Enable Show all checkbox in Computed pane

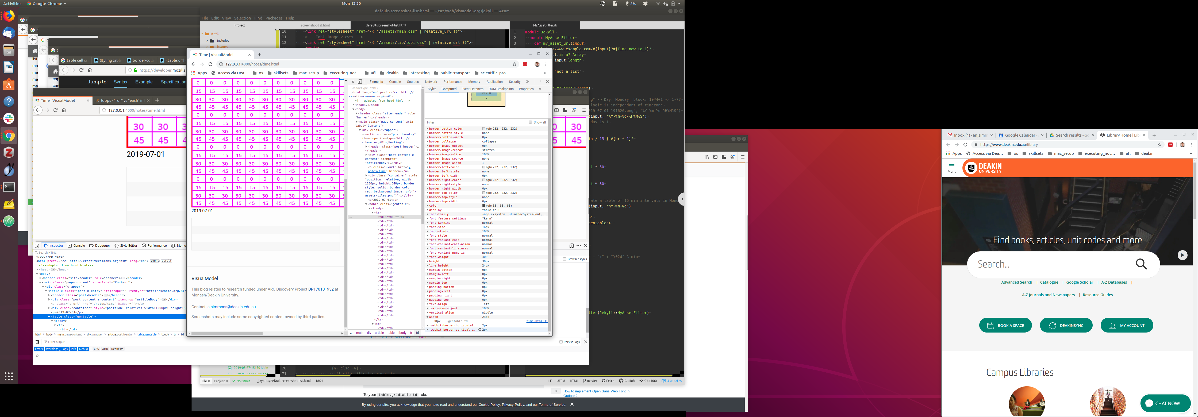coord(530,122)
